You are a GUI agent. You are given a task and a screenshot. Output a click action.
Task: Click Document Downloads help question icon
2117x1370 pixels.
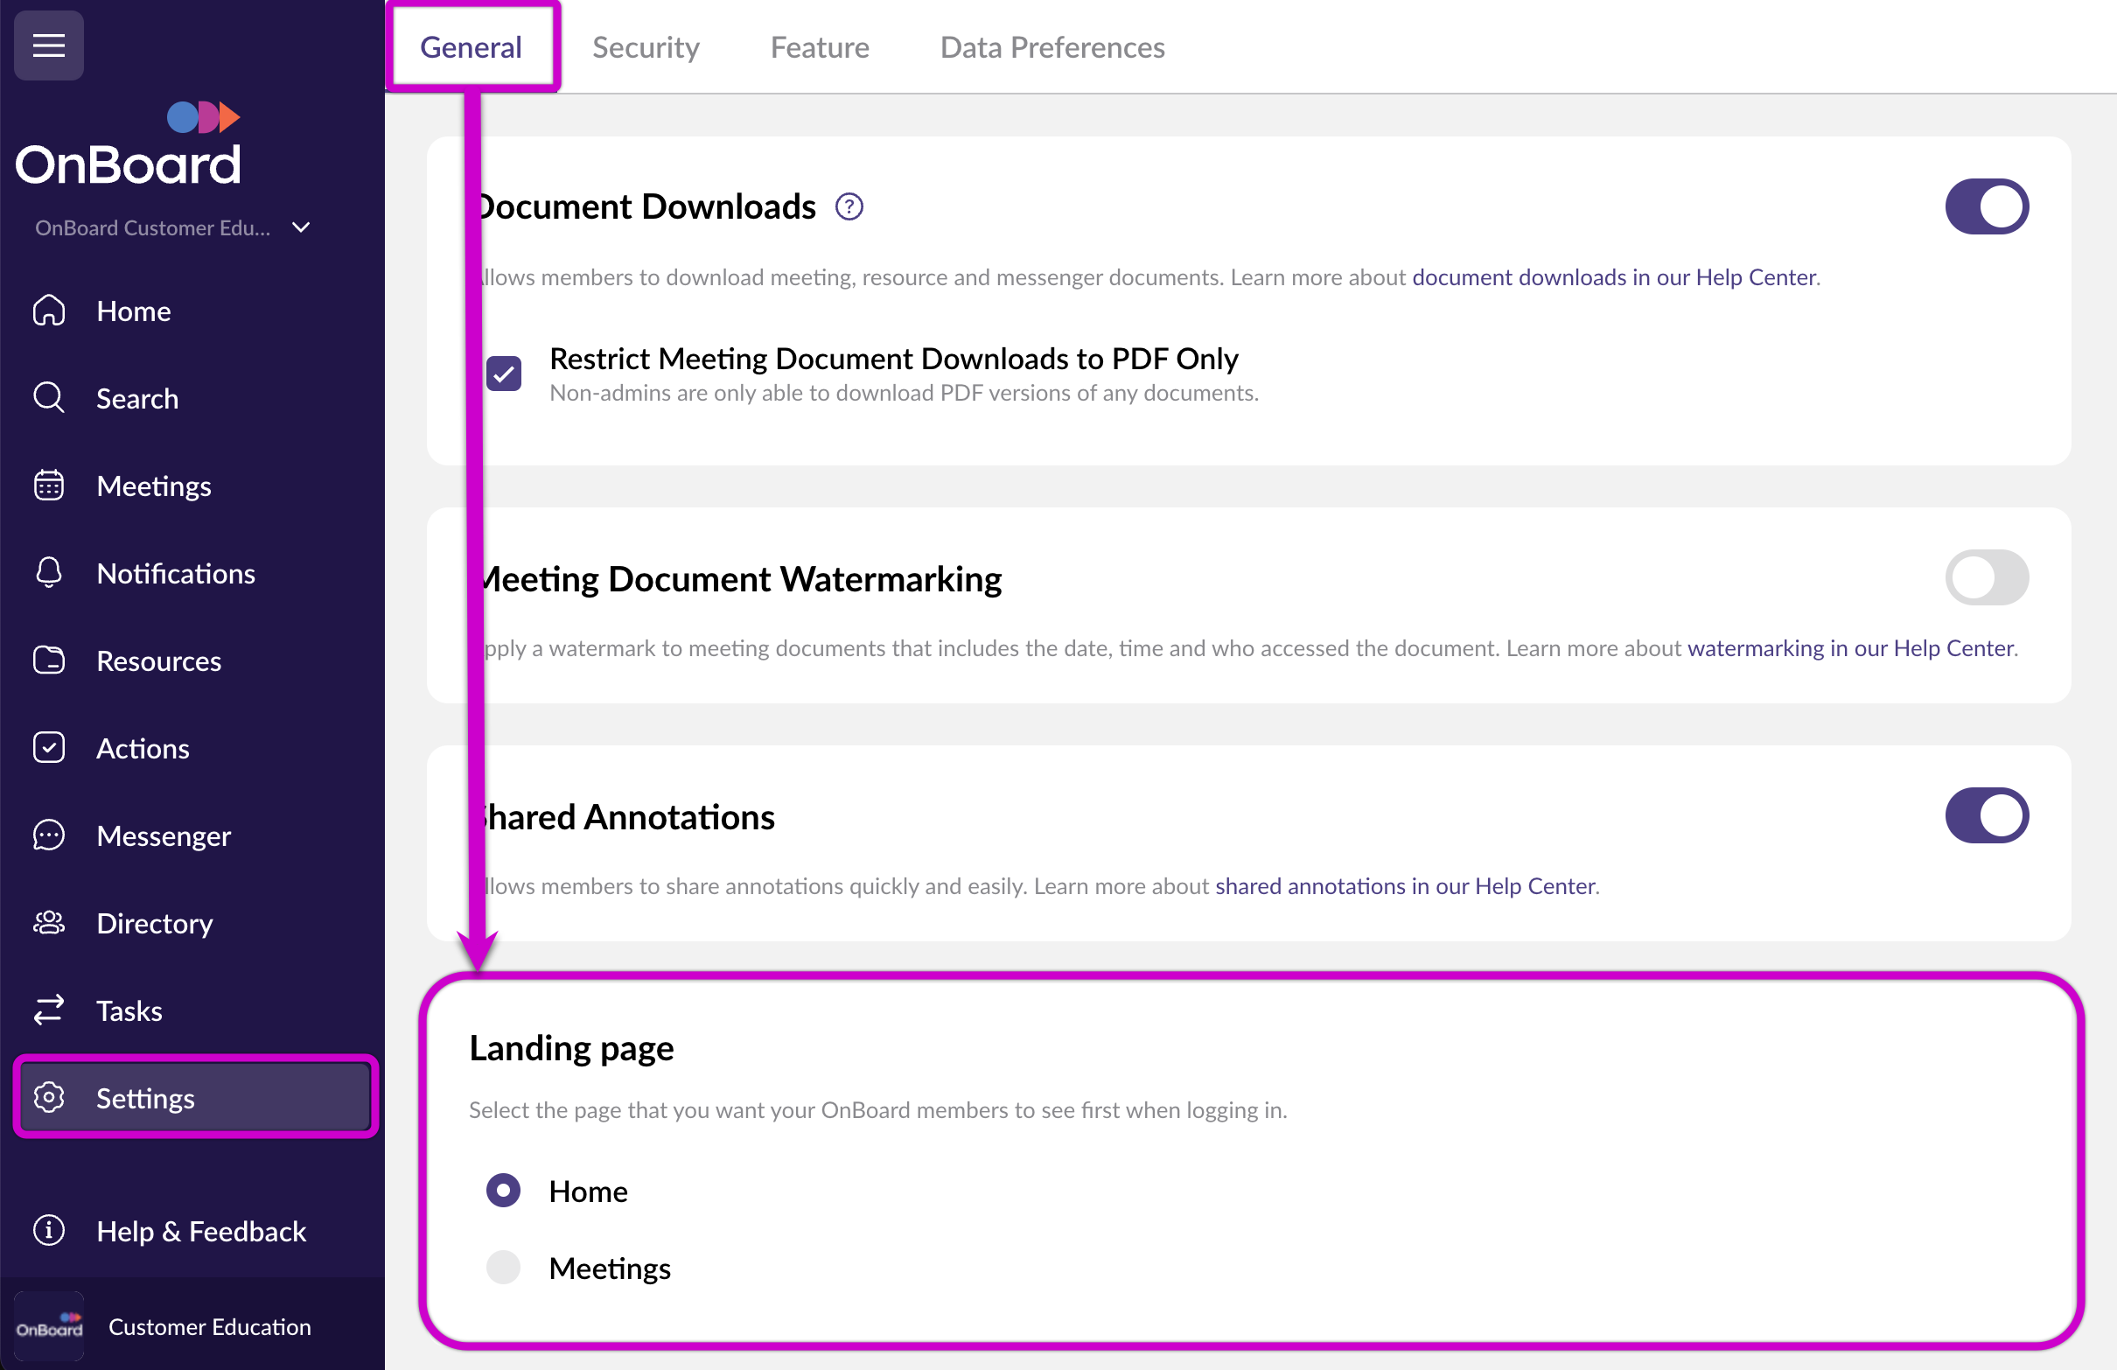tap(849, 206)
